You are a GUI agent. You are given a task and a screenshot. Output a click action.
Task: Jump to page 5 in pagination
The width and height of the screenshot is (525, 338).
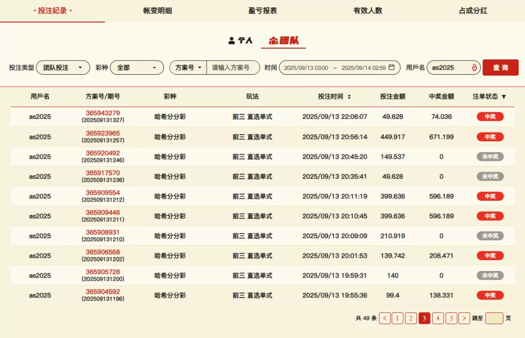(x=451, y=318)
